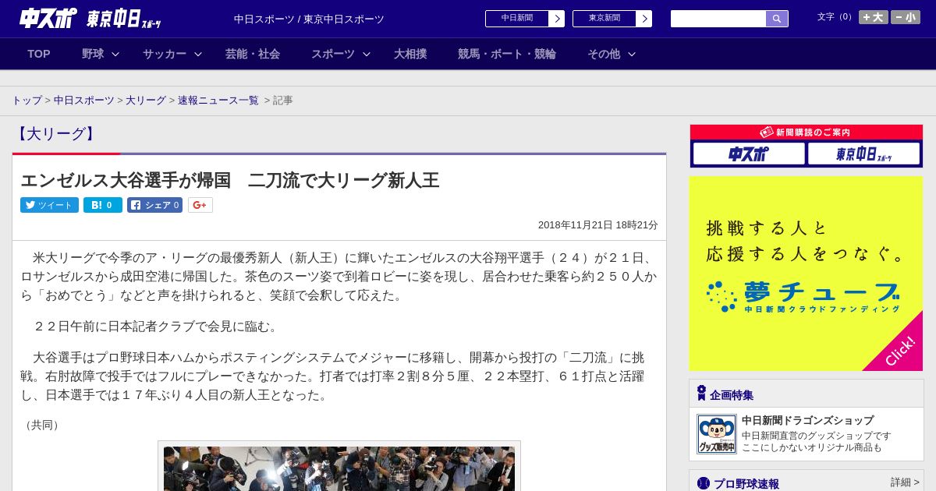Screen dimensions: 936x491
Task: Share the article with the ツイート button
Action: 49,205
